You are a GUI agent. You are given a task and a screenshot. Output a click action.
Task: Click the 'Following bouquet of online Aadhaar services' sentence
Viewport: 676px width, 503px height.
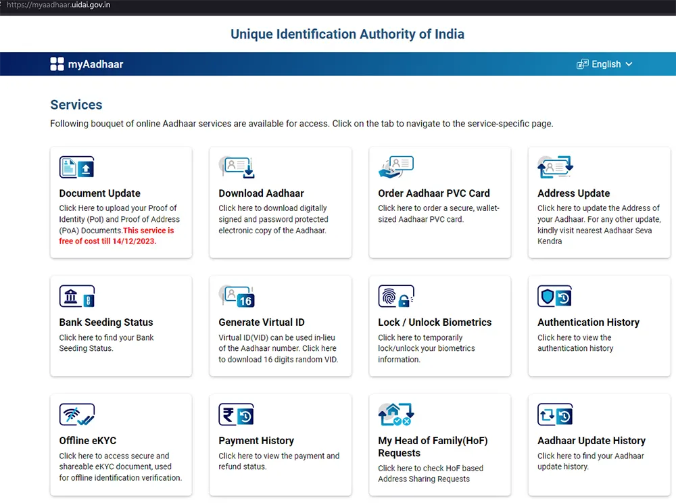coord(301,124)
